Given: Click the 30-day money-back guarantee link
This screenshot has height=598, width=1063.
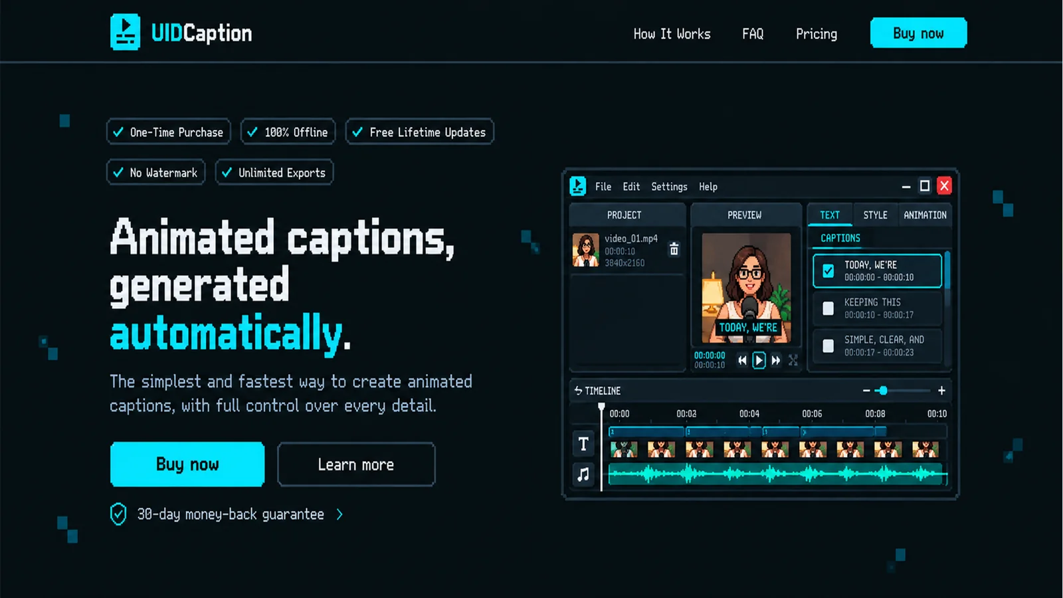Looking at the screenshot, I should [231, 514].
